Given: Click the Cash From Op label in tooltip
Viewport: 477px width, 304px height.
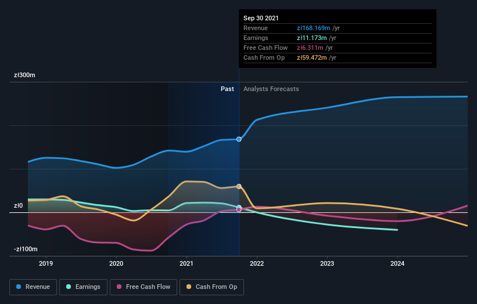Looking at the screenshot, I should click(x=264, y=57).
